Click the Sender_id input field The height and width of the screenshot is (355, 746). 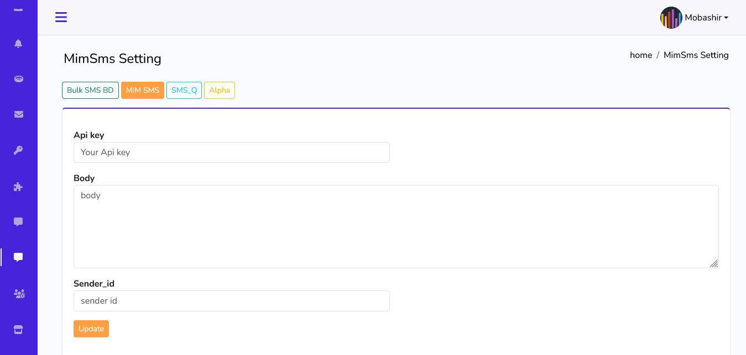tap(231, 301)
